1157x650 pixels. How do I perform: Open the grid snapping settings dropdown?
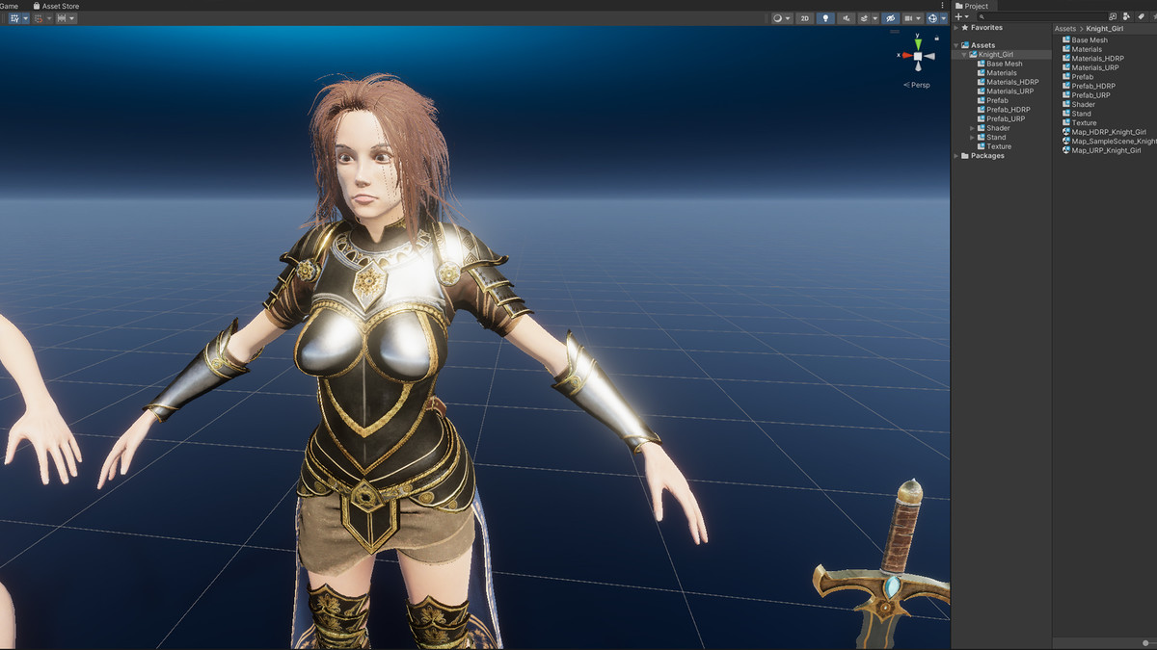49,18
